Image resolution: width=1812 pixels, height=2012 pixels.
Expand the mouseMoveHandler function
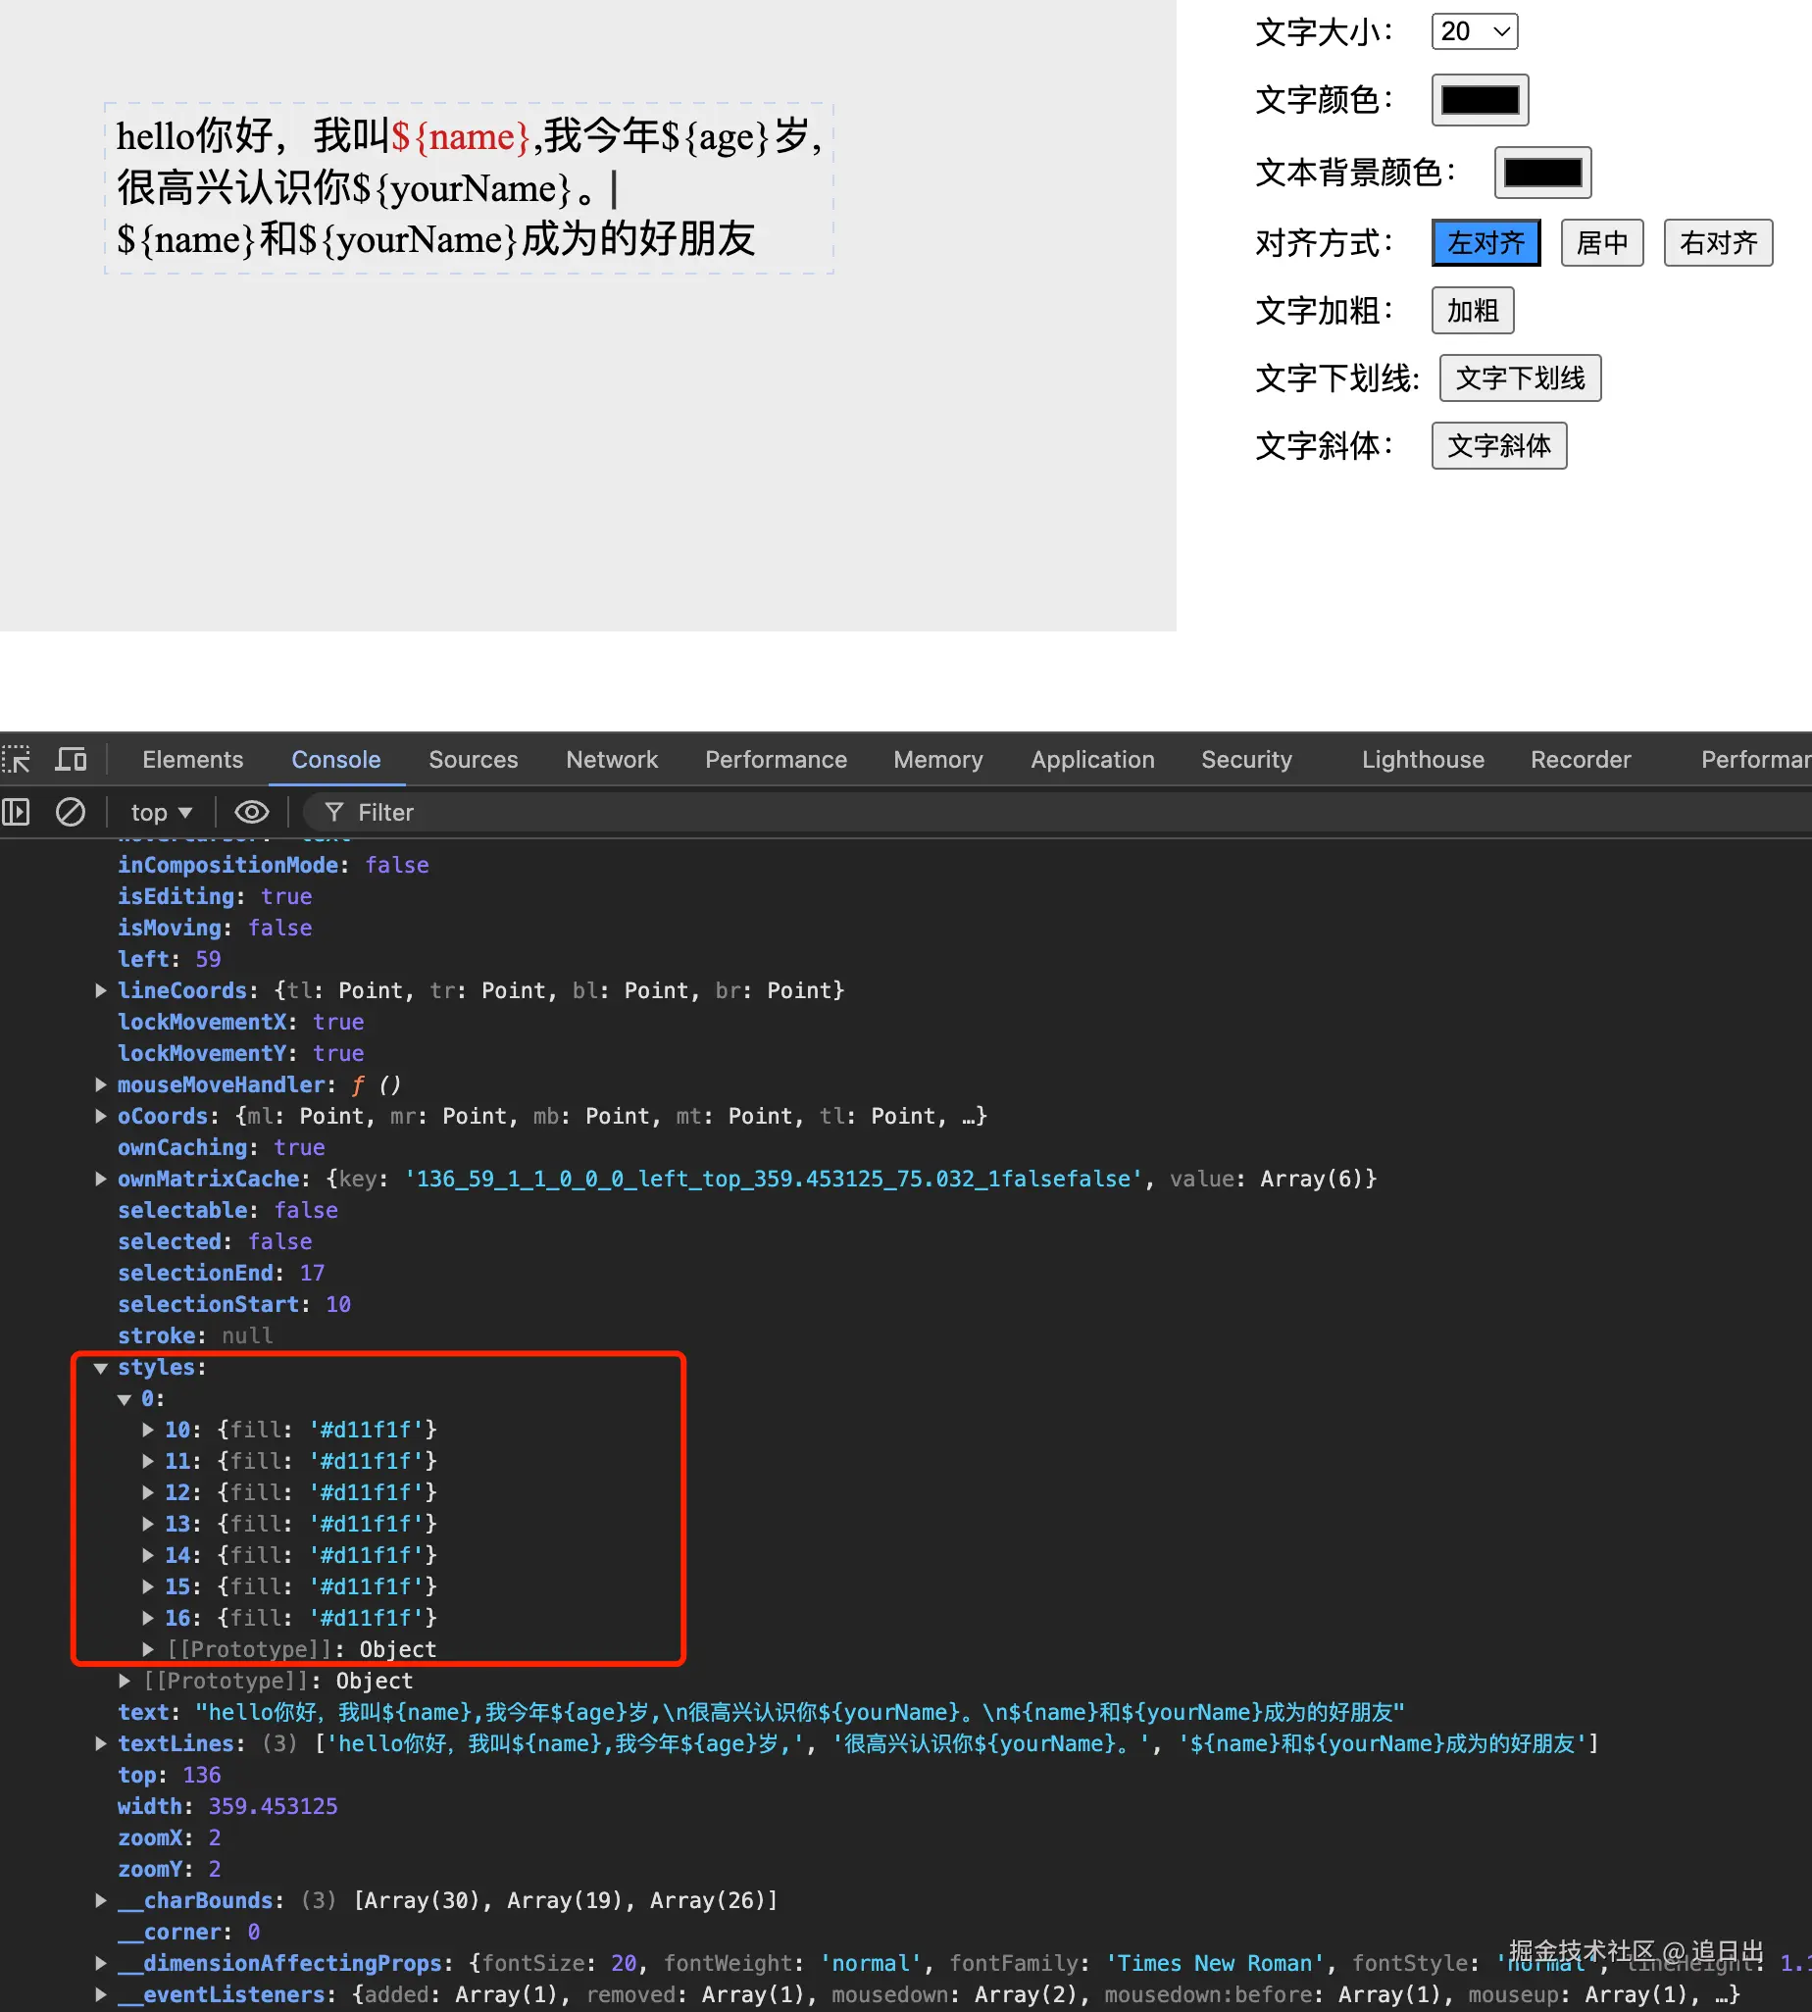101,1085
